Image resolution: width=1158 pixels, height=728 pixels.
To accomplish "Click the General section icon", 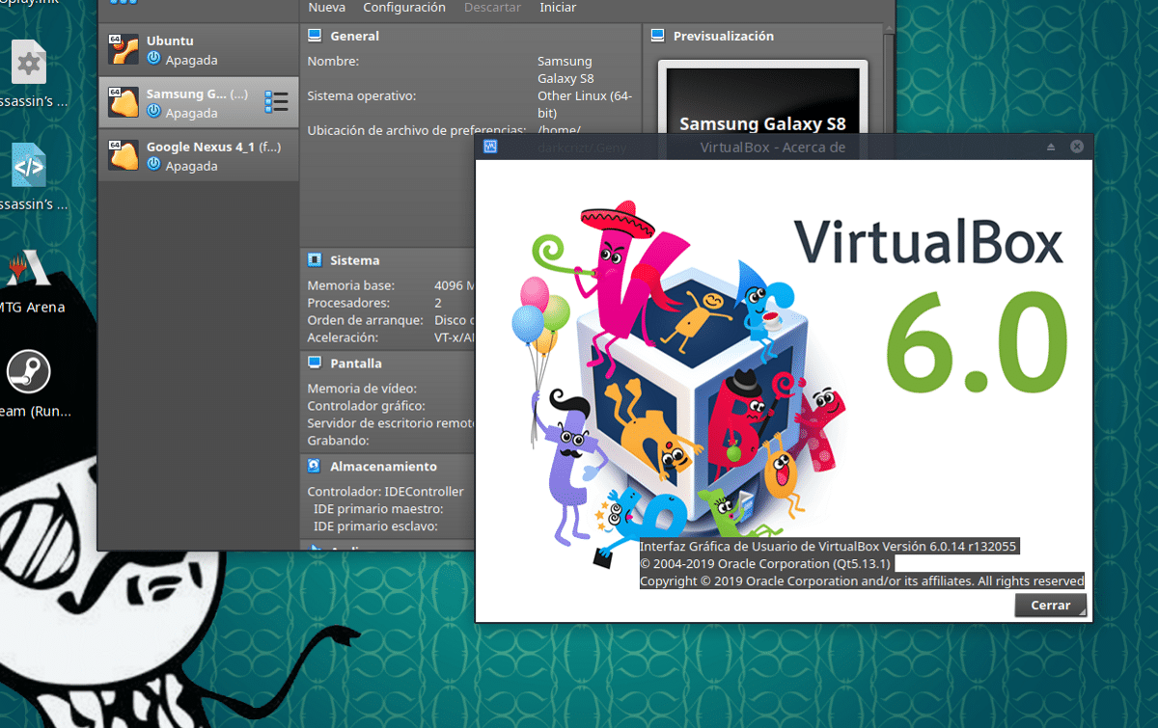I will 314,35.
